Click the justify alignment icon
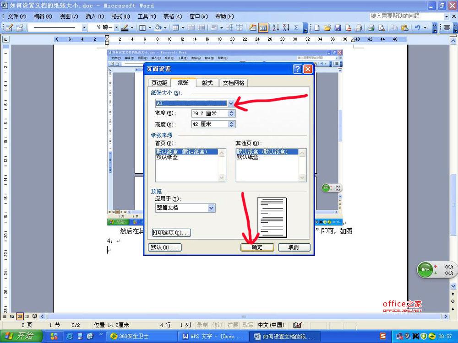The width and height of the screenshot is (458, 343). coord(447,28)
